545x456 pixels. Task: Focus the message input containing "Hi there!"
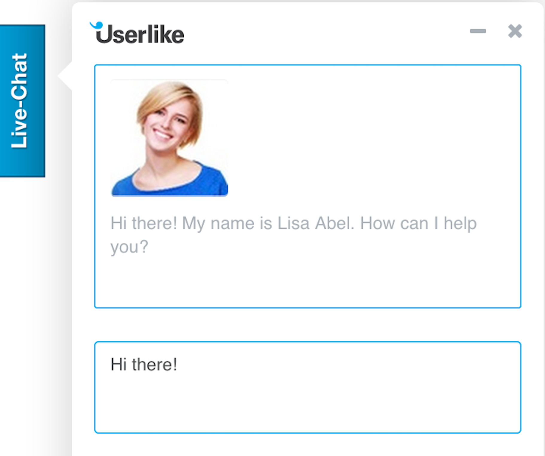pyautogui.click(x=307, y=387)
